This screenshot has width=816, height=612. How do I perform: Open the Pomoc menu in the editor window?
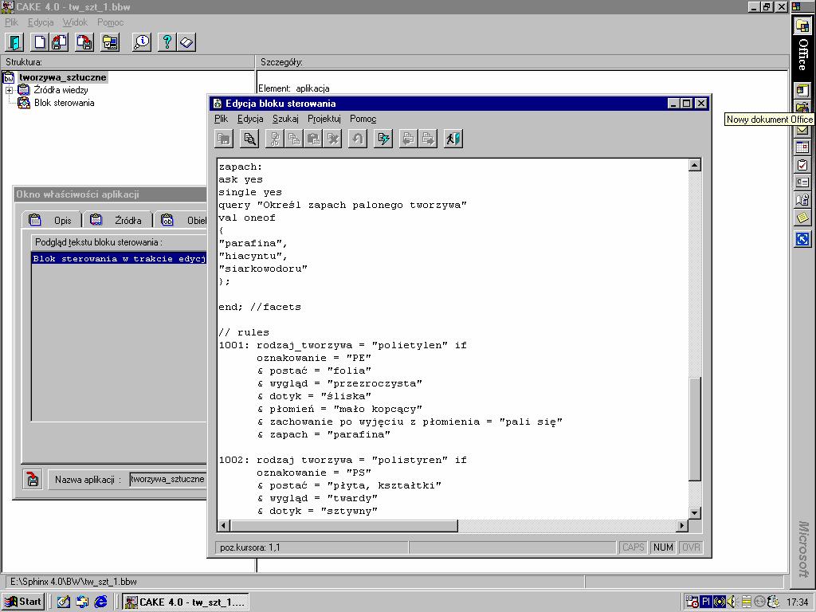[363, 120]
